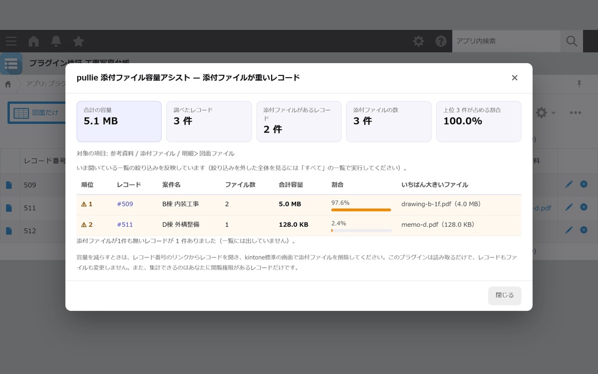
Task: Click the 合計容量 column header
Action: coord(291,185)
